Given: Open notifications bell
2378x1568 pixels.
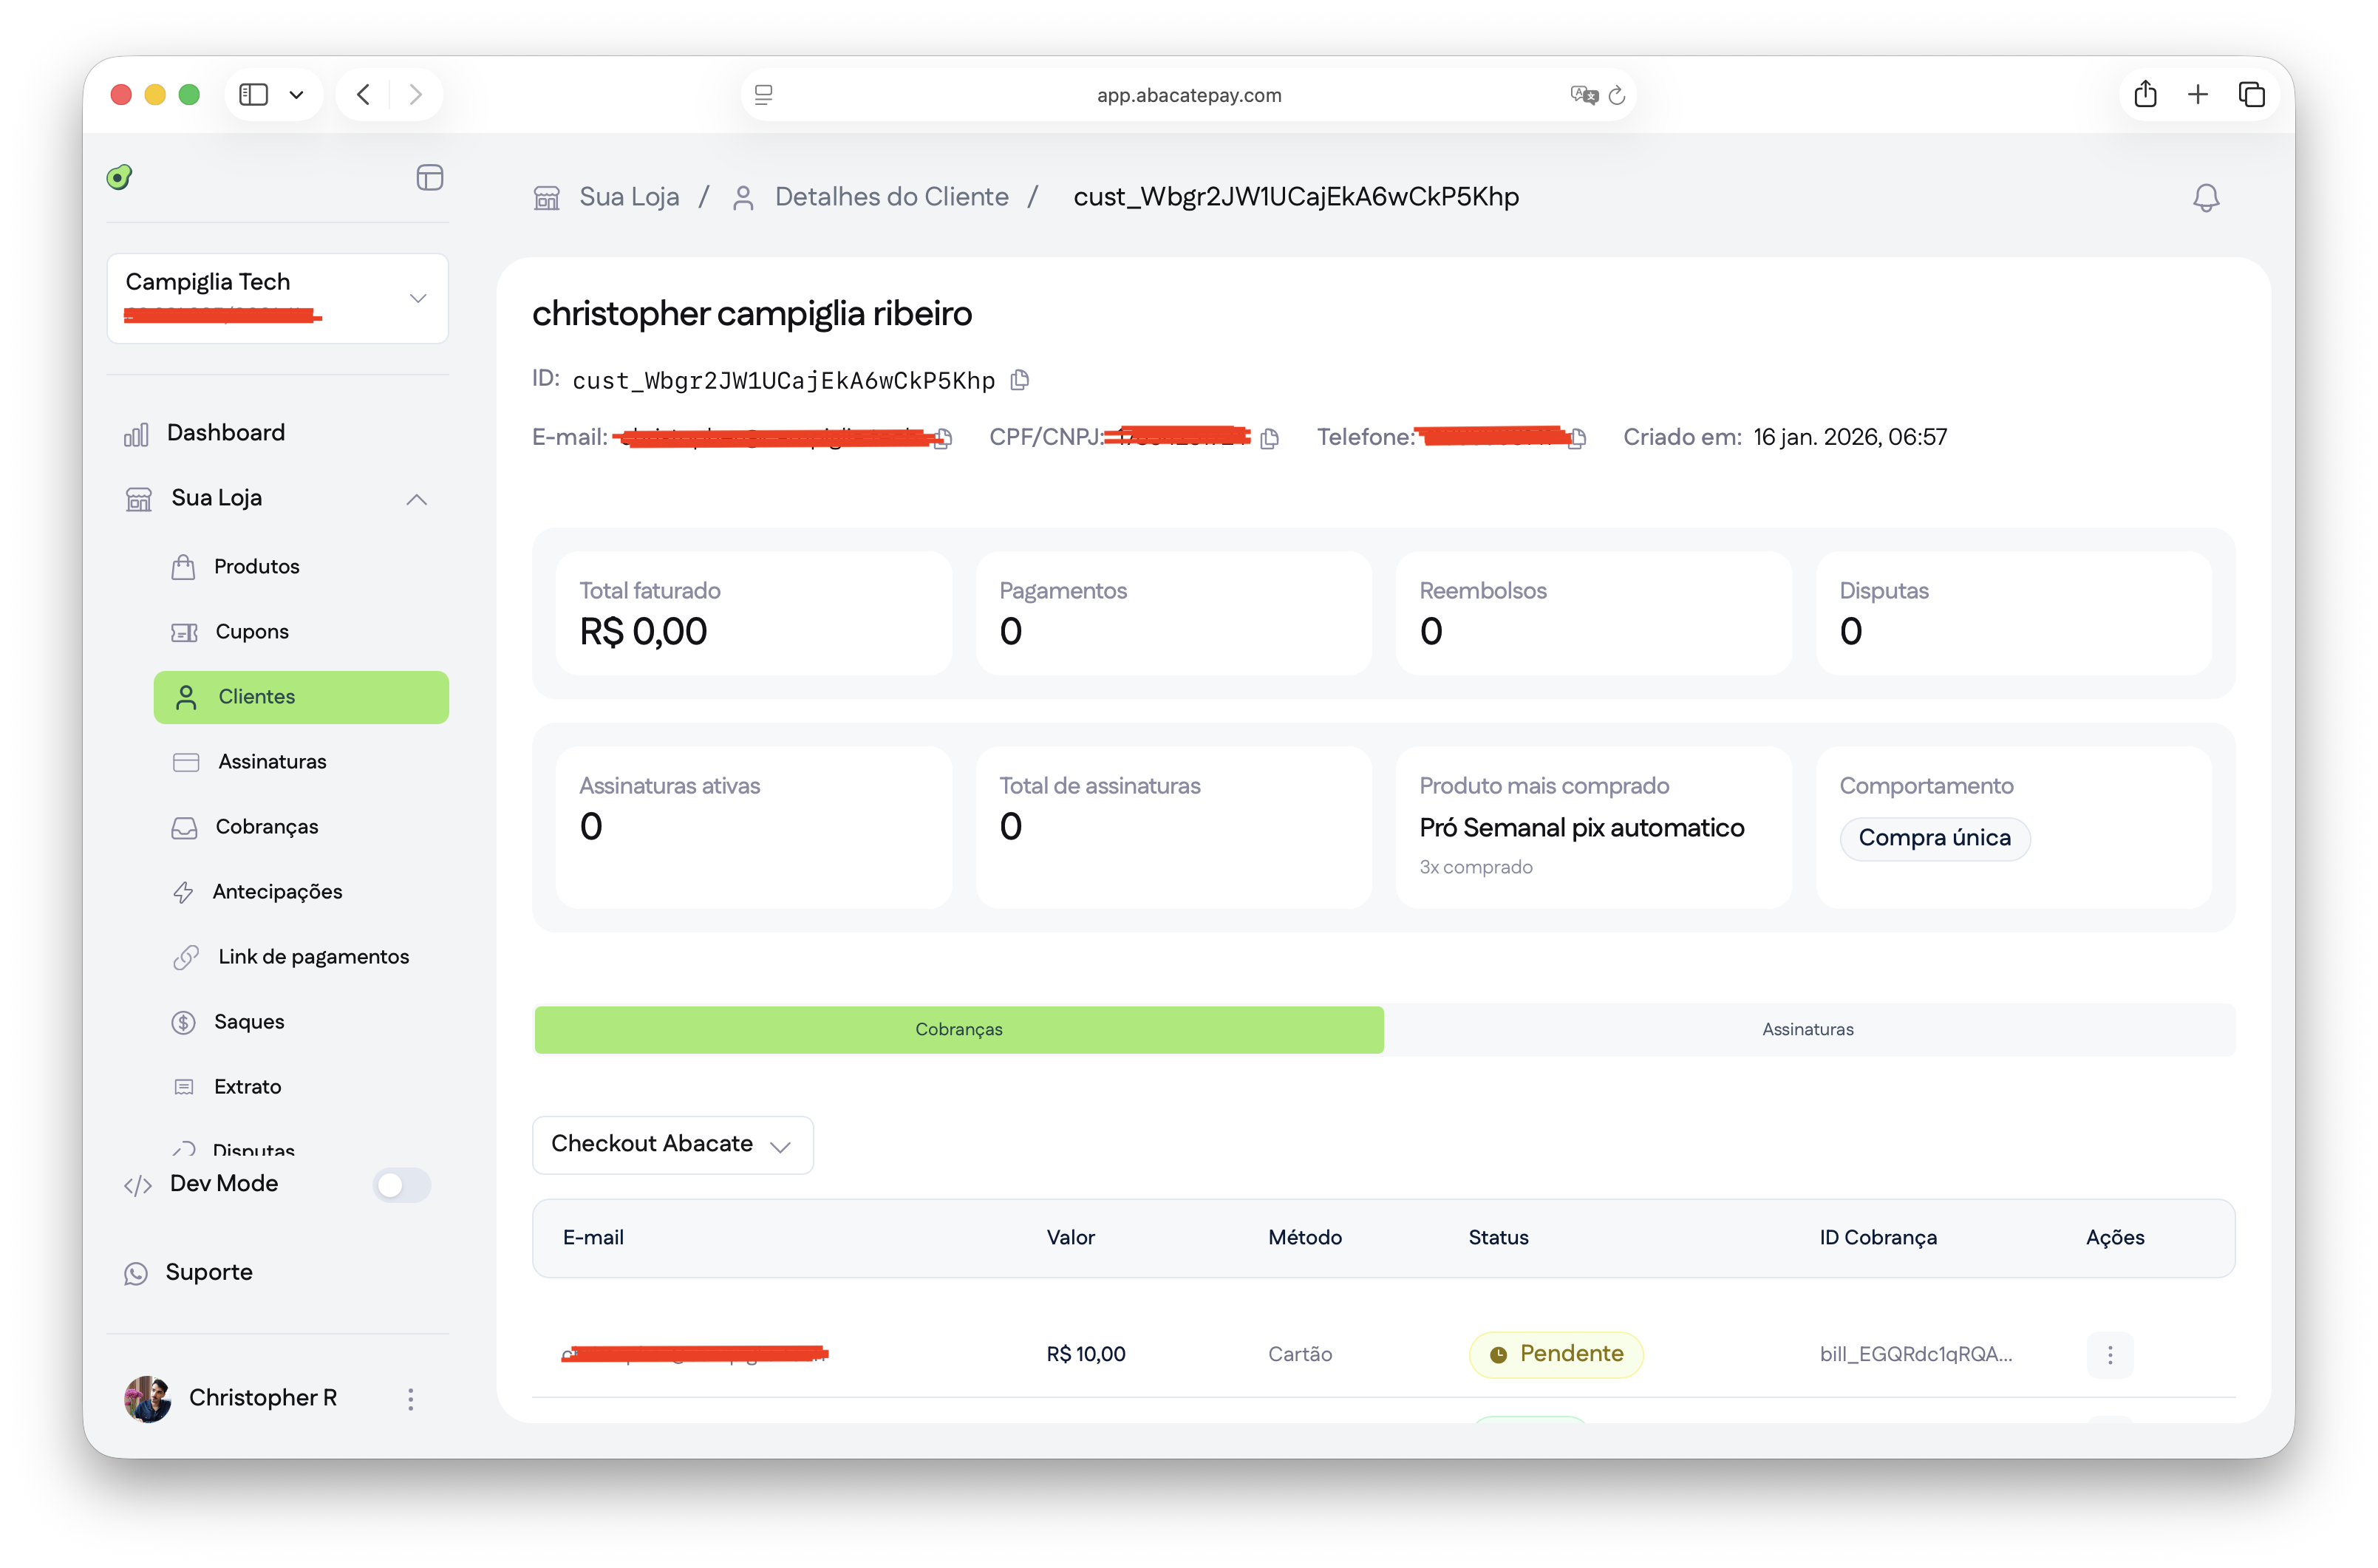Looking at the screenshot, I should click(x=2206, y=197).
